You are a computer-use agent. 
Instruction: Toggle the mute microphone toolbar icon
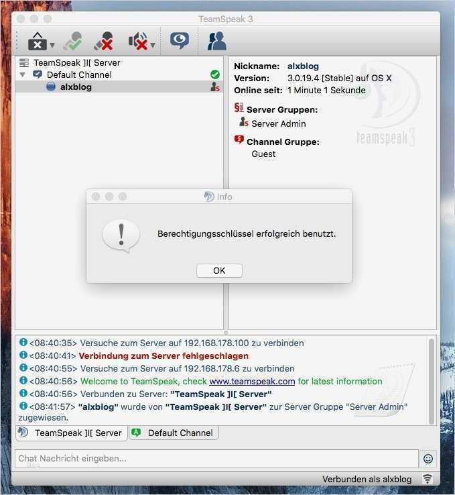click(104, 42)
